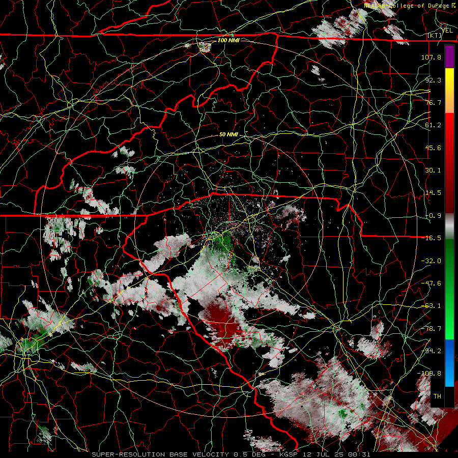This screenshot has width=458, height=458.
Task: Click the 92.3 velocity scale value
Action: pyautogui.click(x=433, y=80)
